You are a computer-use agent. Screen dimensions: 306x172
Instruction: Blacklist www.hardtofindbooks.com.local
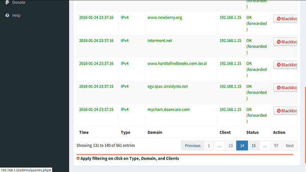285,65
